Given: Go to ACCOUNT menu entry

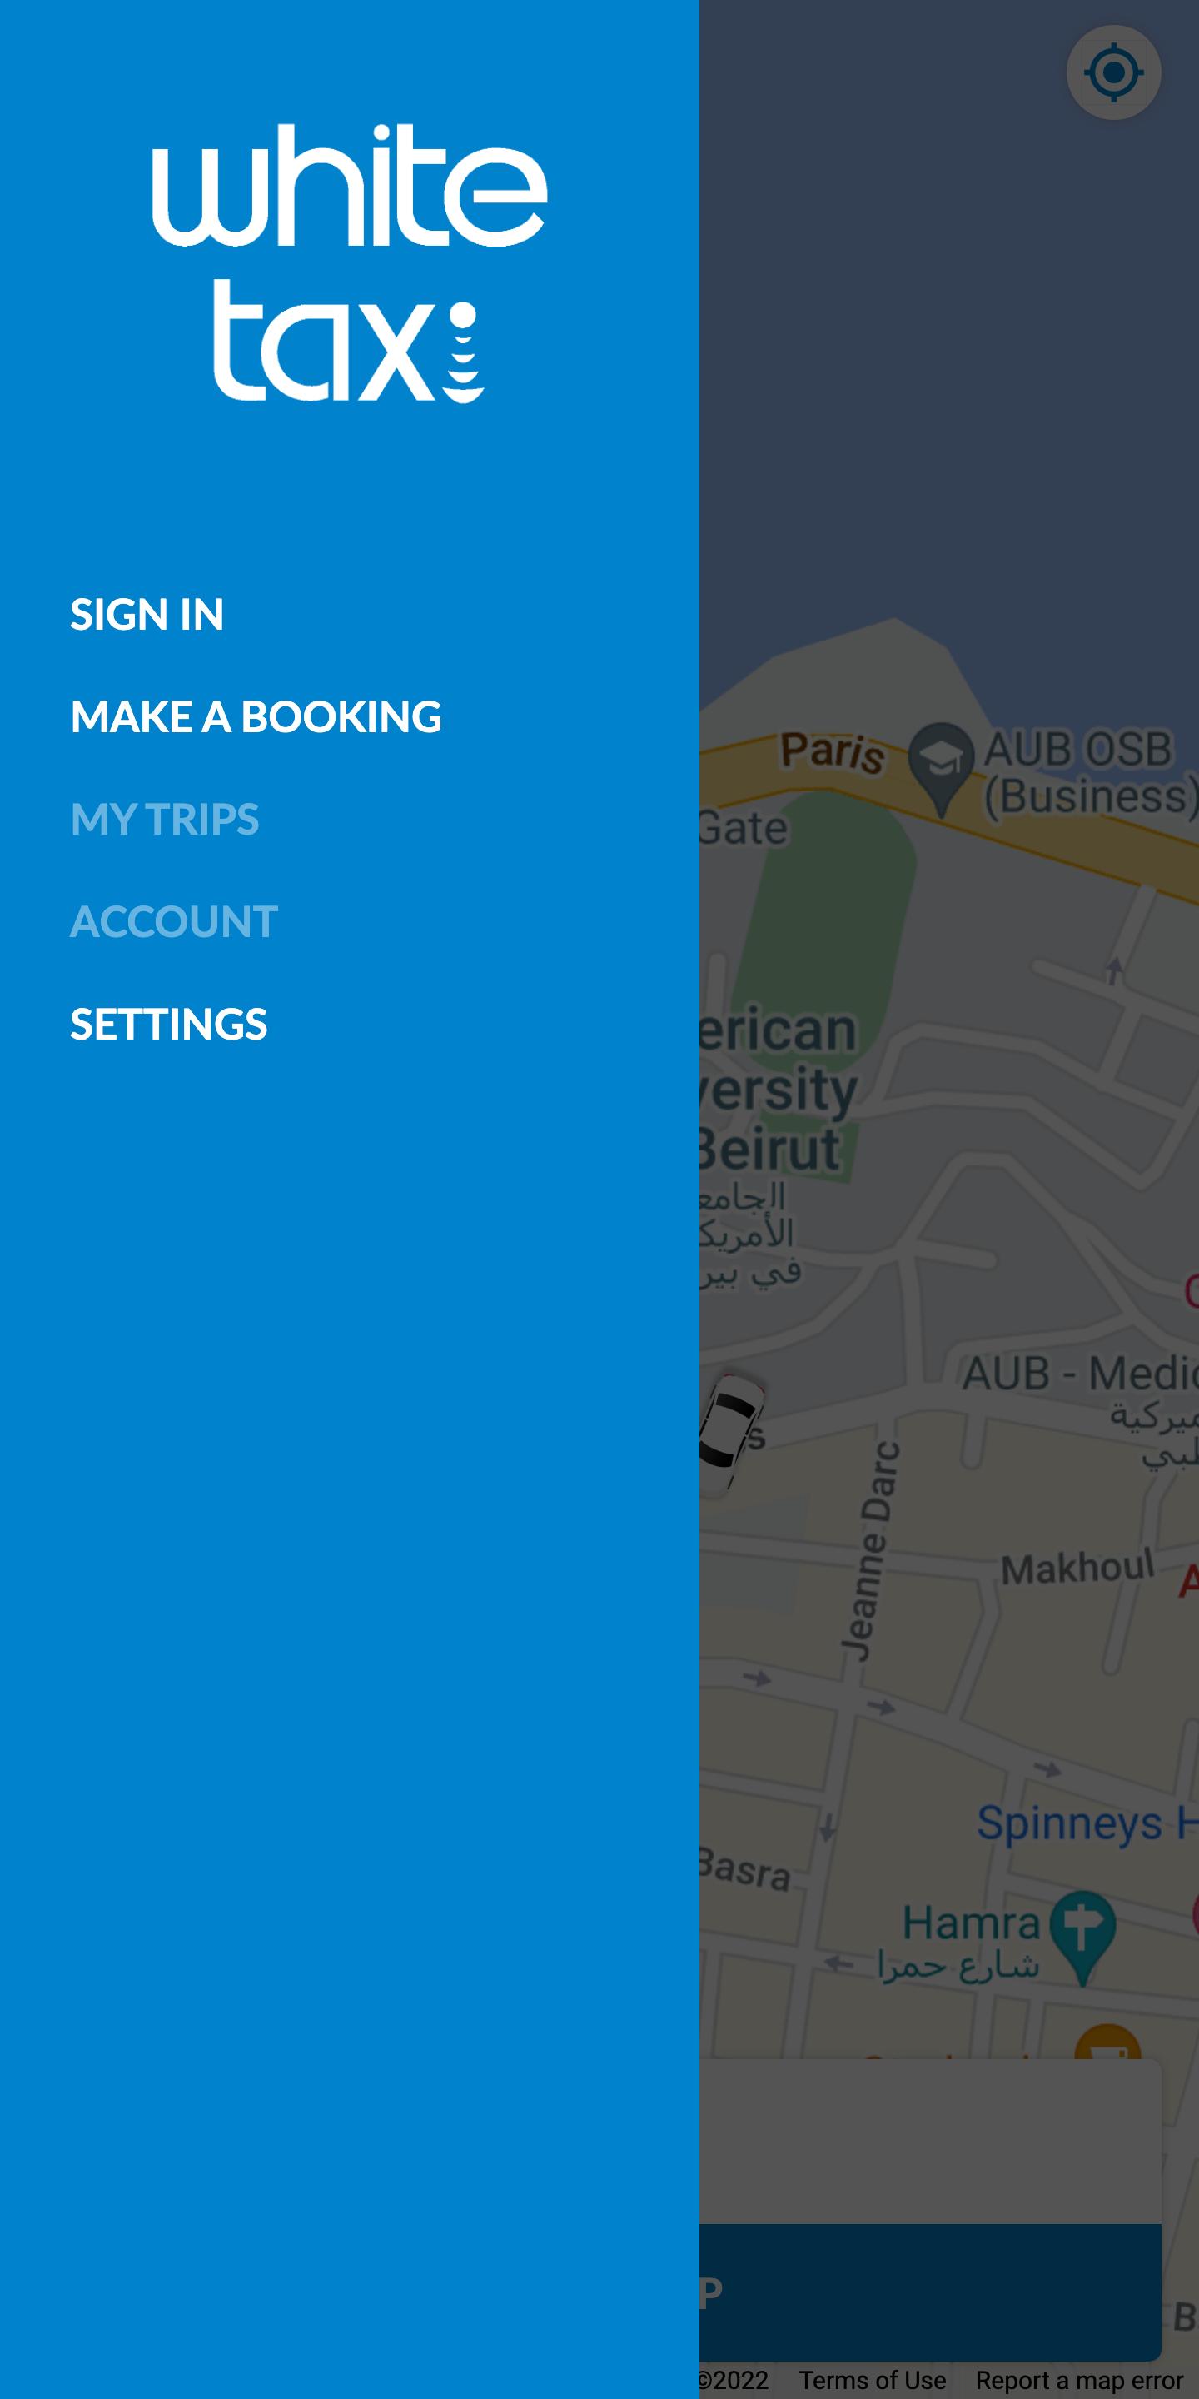Looking at the screenshot, I should [174, 922].
